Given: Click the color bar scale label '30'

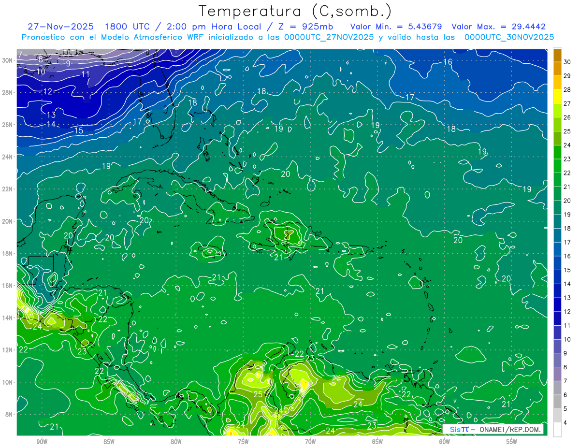Looking at the screenshot, I should 567,62.
